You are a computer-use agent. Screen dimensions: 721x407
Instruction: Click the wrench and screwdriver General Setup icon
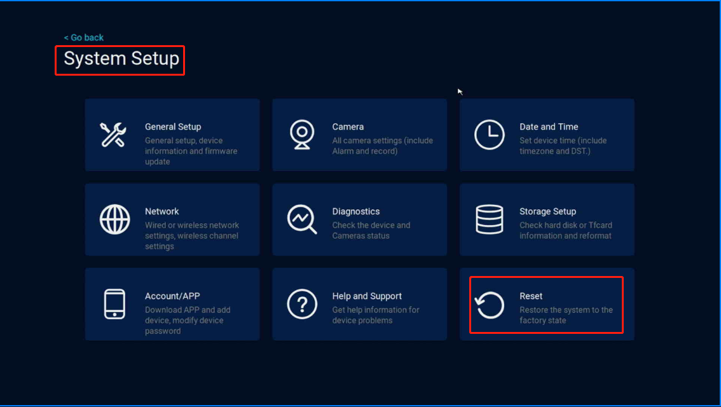click(114, 135)
